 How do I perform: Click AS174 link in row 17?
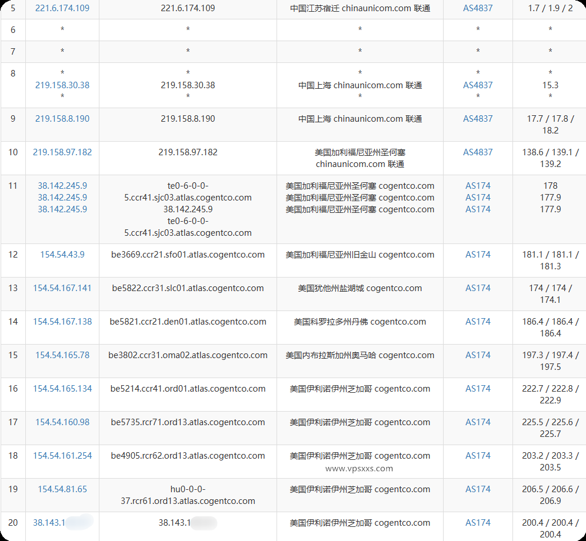point(478,422)
